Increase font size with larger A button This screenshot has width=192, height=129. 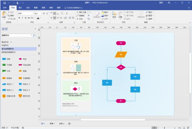[x=44, y=13]
